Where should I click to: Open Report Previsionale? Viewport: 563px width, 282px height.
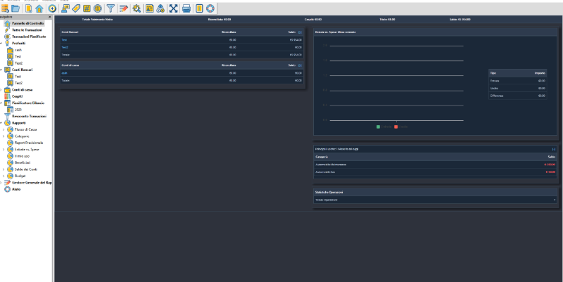tap(29, 143)
